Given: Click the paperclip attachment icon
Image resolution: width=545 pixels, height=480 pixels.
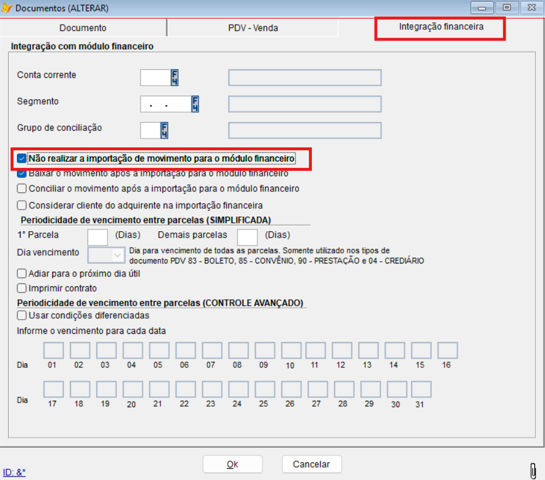Looking at the screenshot, I should coord(533,470).
